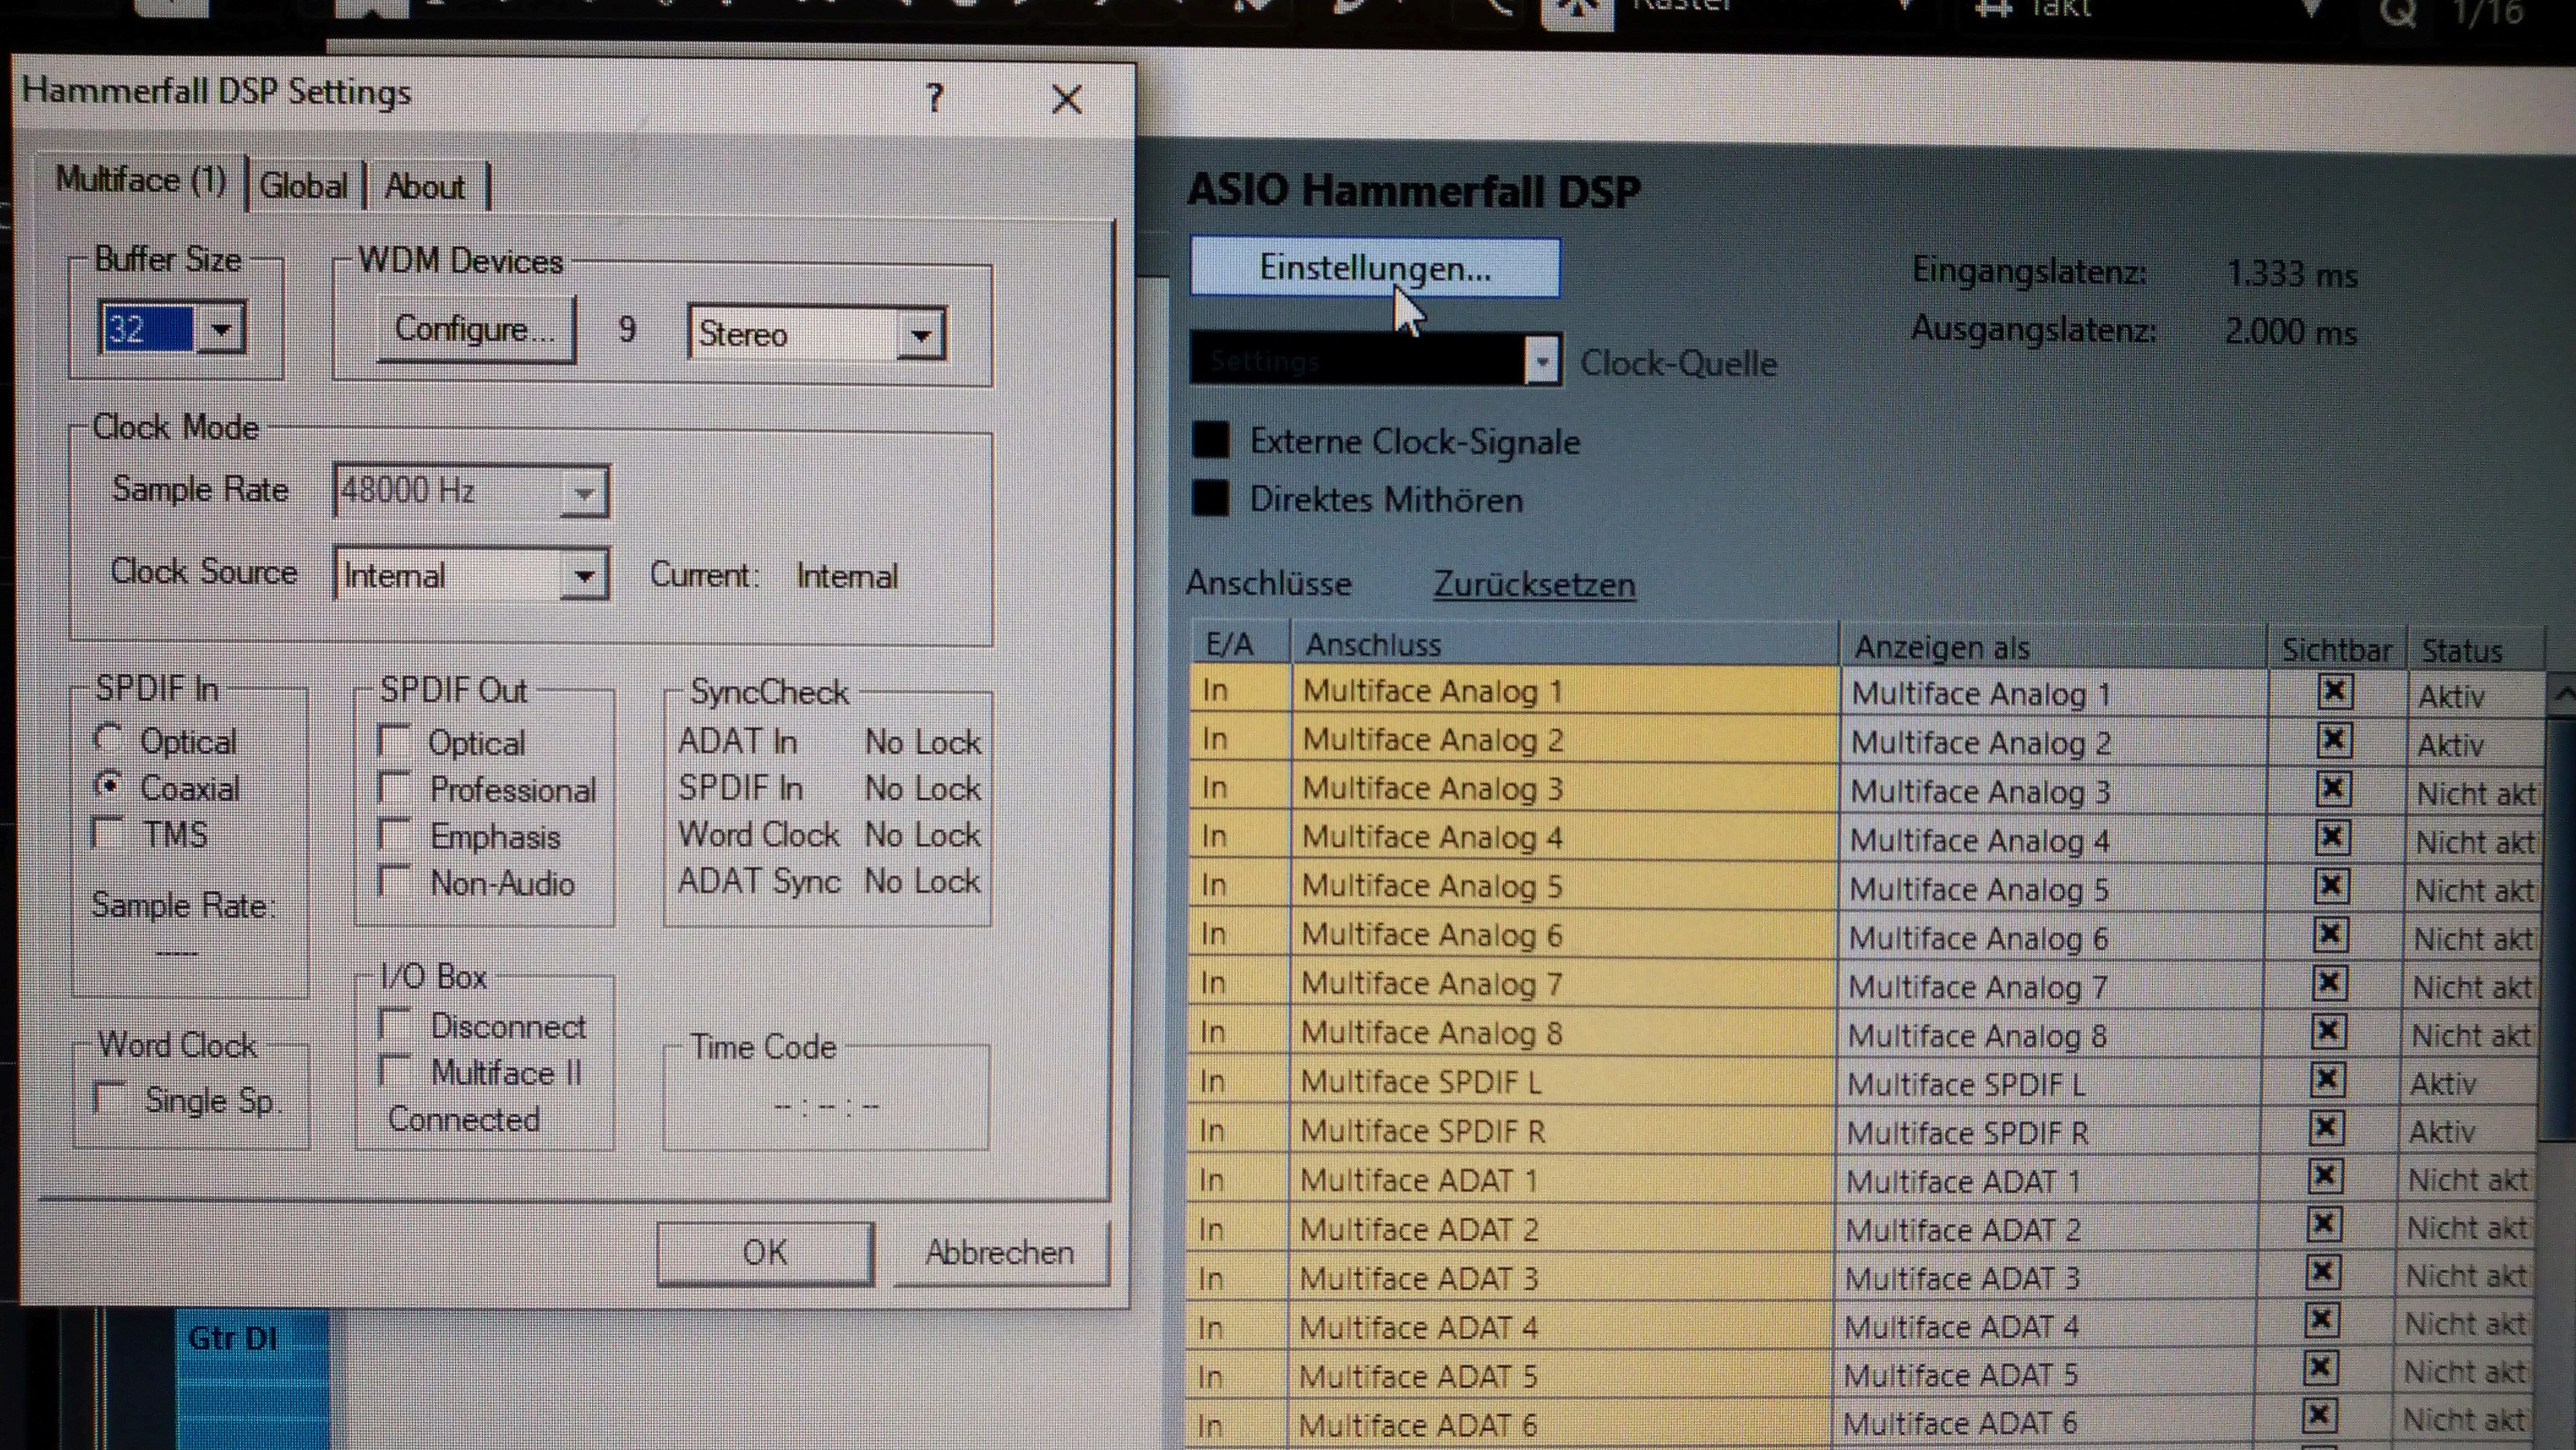Open the Clock-Quelle dropdown arrow

click(1542, 361)
